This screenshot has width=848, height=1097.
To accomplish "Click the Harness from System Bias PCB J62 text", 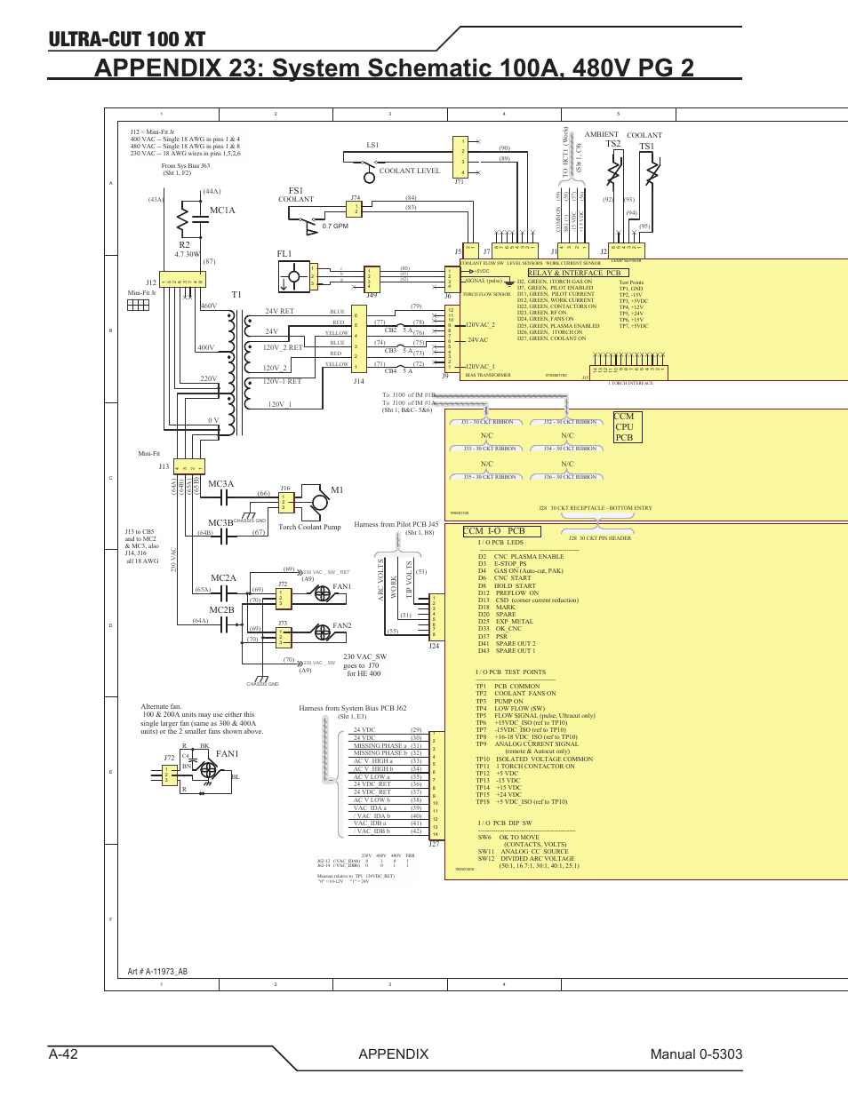I will (353, 709).
